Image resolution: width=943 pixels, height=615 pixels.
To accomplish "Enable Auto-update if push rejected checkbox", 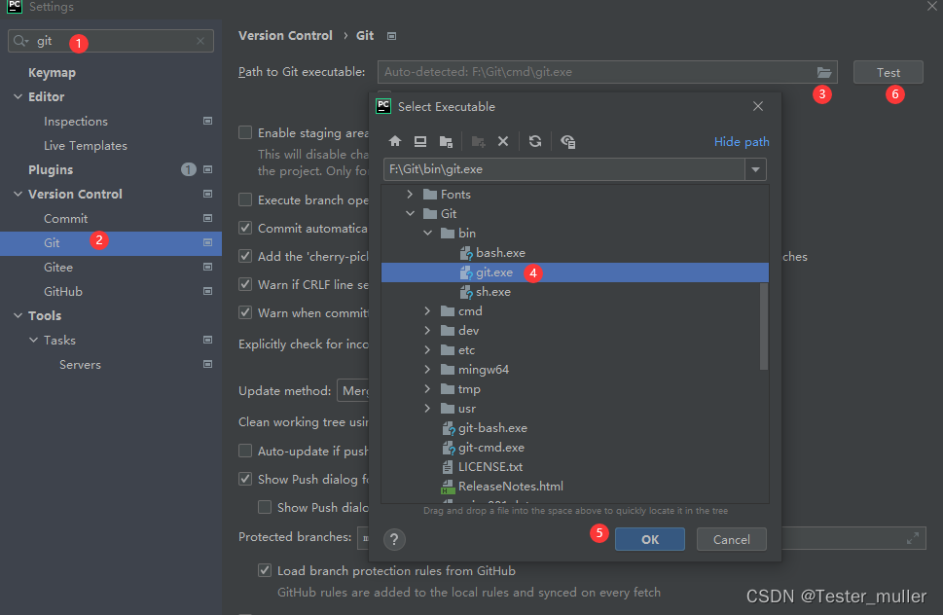I will (x=245, y=451).
